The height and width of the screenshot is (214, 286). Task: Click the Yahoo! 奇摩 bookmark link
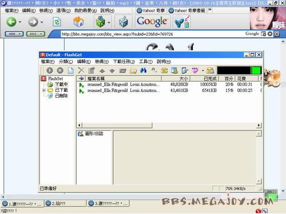click(x=150, y=10)
